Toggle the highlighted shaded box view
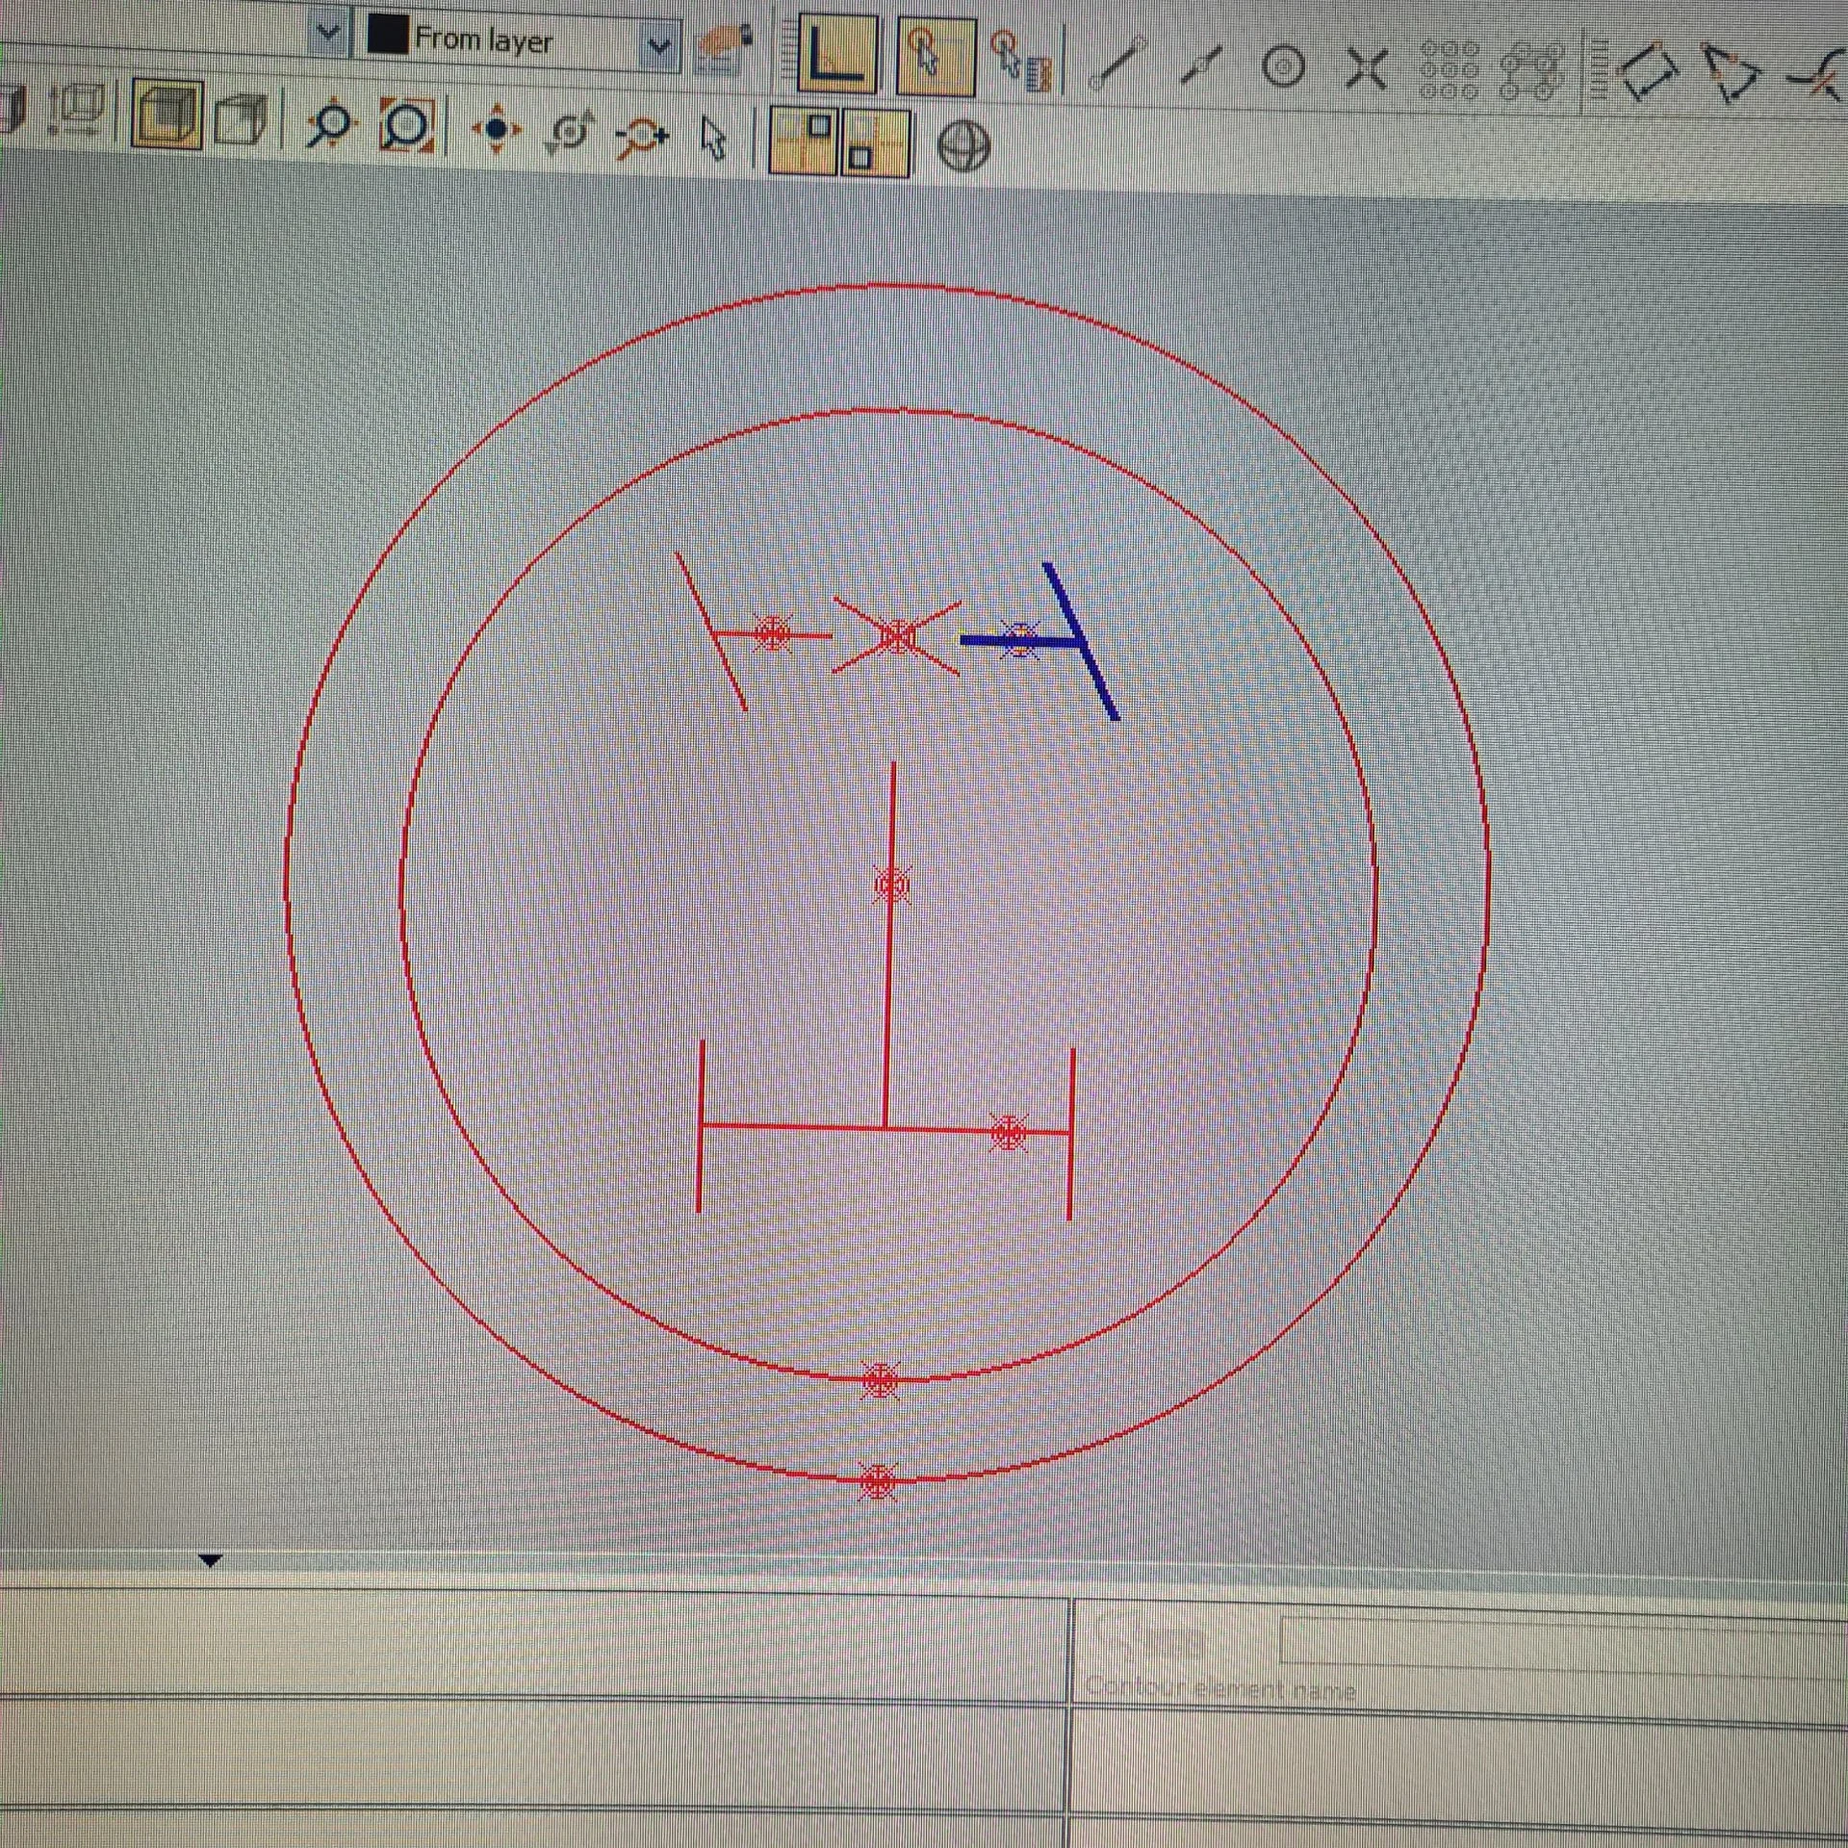Screen dimensions: 1848x1848 tap(167, 114)
